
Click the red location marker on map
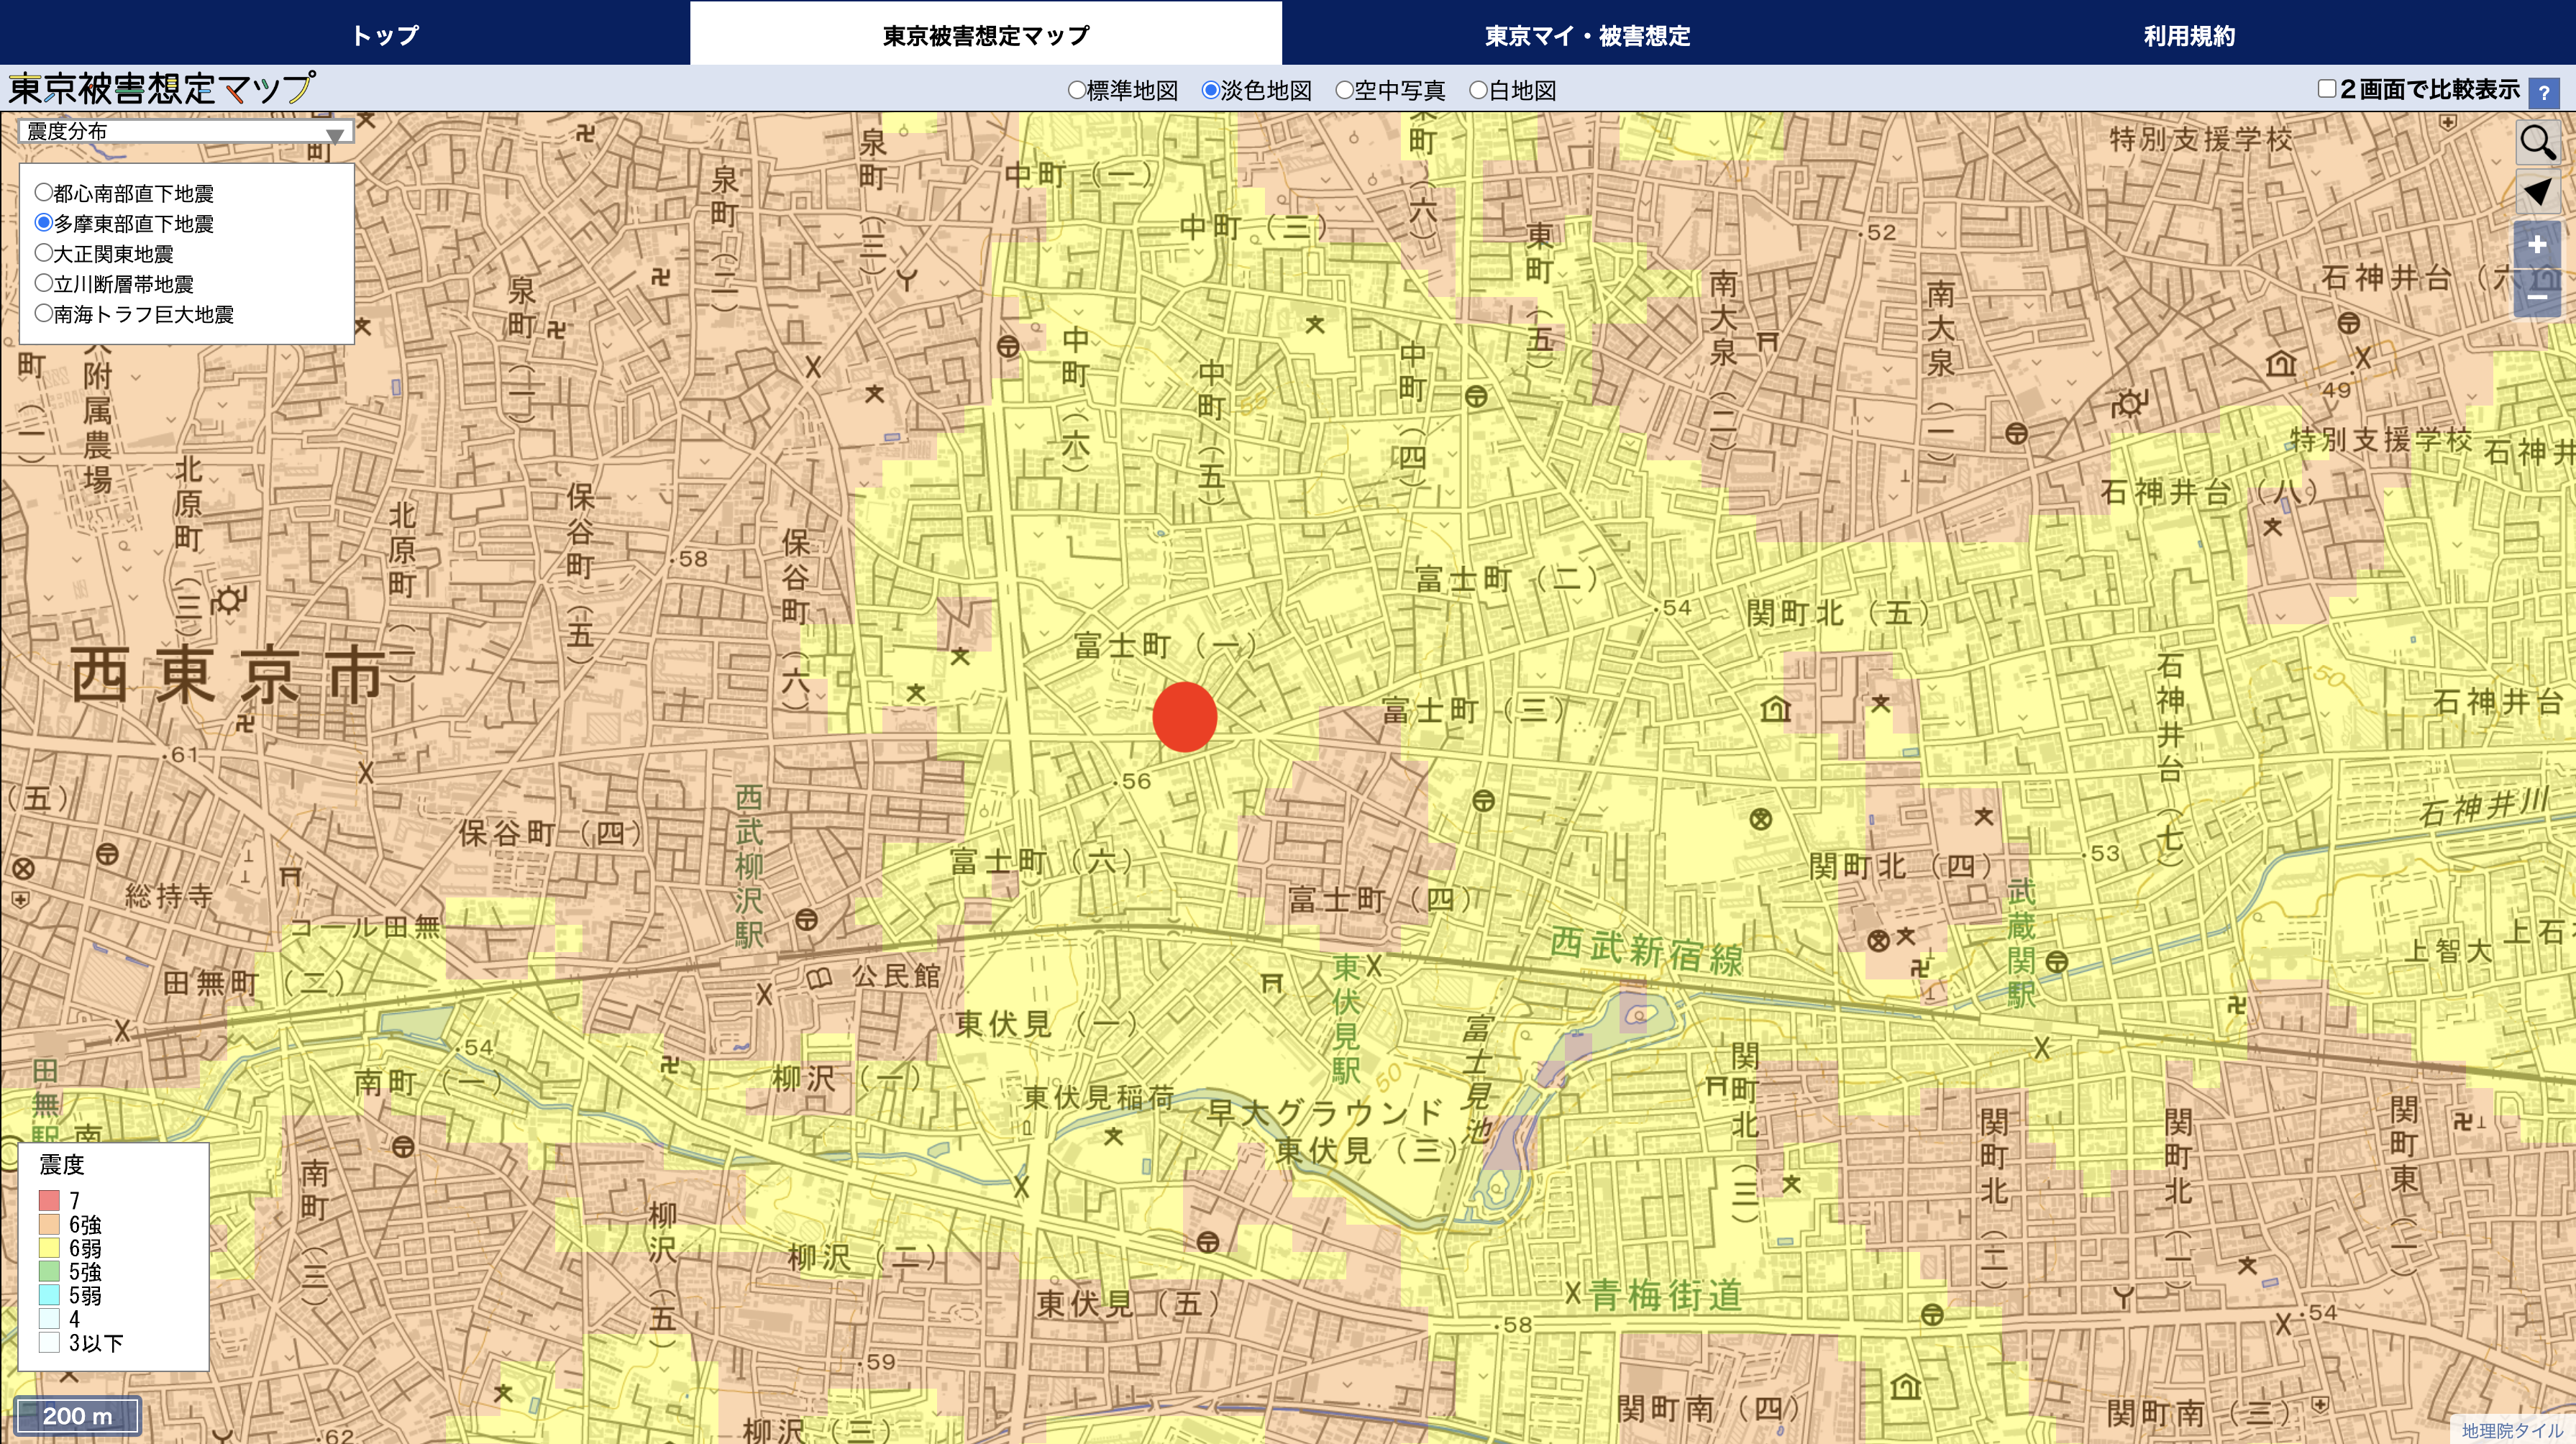pyautogui.click(x=1184, y=717)
